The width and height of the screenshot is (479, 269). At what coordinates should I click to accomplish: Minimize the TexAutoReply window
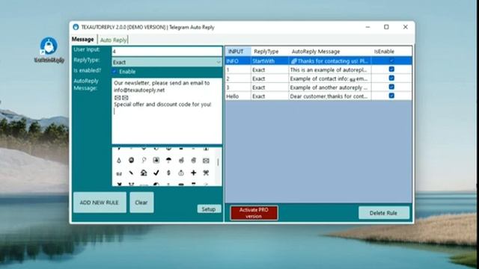click(367, 27)
